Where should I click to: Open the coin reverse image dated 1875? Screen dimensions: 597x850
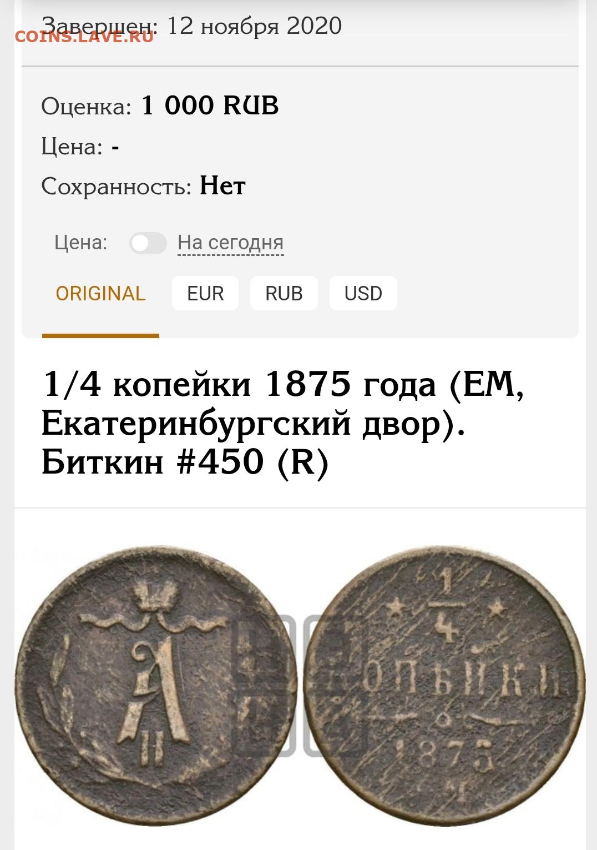click(444, 687)
